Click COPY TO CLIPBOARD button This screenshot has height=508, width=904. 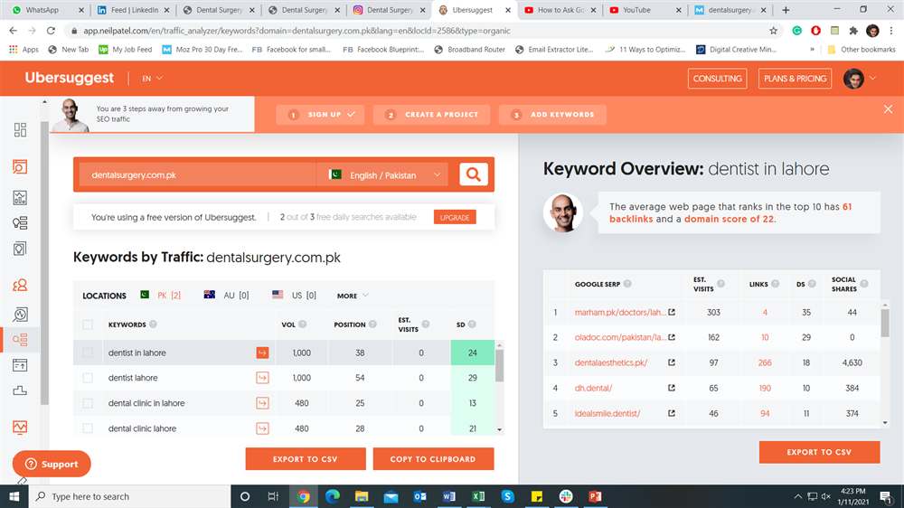433,459
